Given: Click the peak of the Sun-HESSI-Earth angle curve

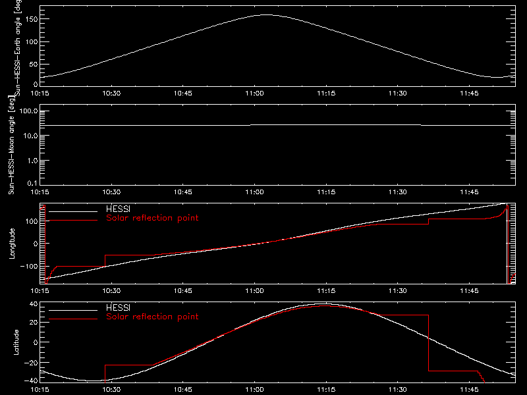Looking at the screenshot, I should (266, 14).
